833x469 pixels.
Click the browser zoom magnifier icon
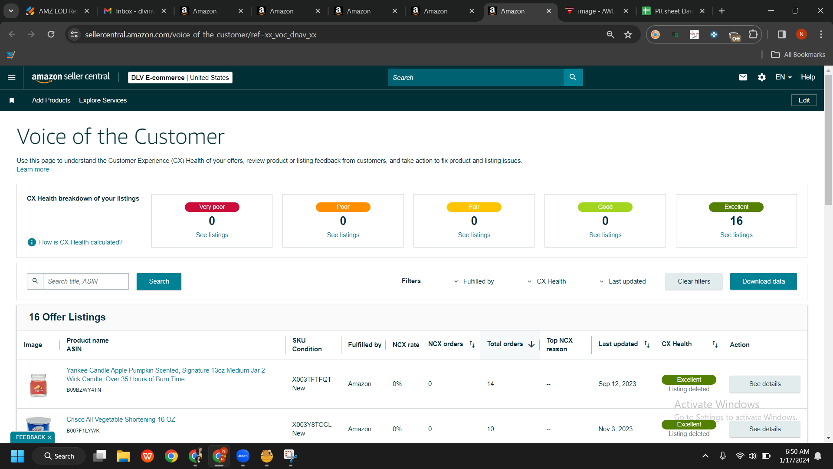(610, 34)
